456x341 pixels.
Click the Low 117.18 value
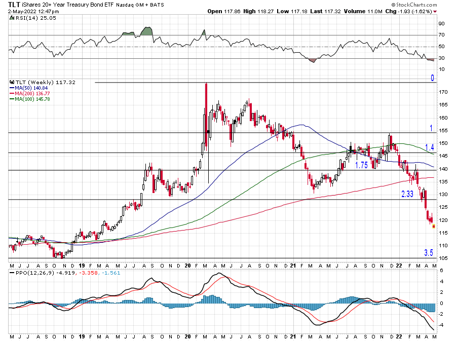292,11
